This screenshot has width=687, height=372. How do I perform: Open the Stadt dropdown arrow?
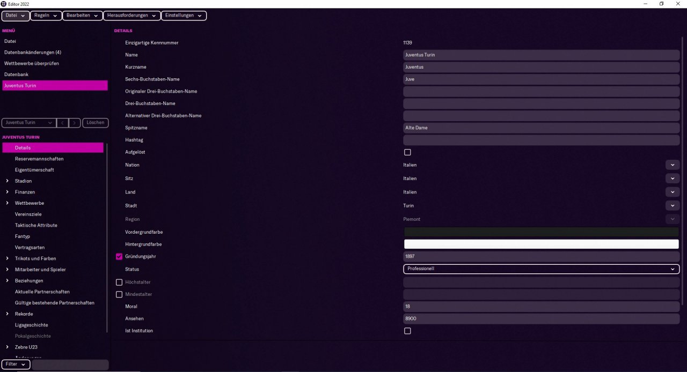[x=673, y=205]
